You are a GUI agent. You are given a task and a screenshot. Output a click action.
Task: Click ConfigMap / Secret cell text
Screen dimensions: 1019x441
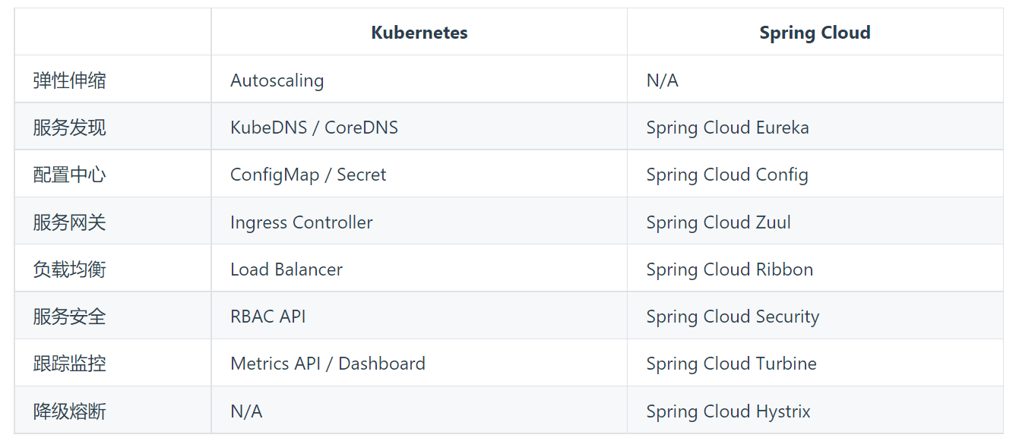[x=308, y=175]
